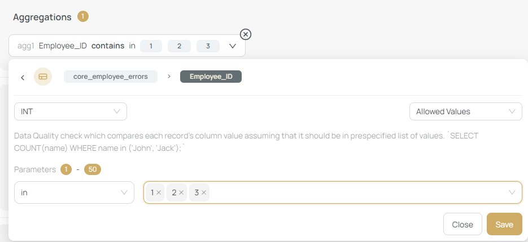This screenshot has width=528, height=242.
Task: Click the back arrow beside the table icon
Action: coord(23,77)
